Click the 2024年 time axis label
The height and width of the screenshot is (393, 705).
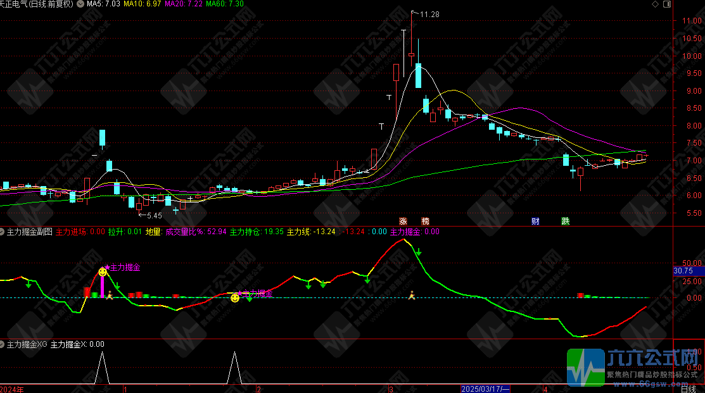[x=12, y=388]
